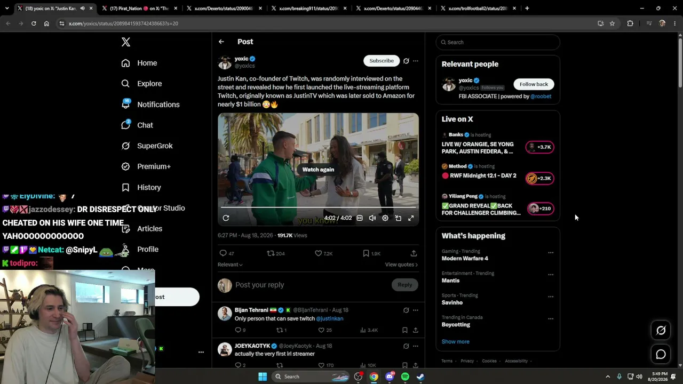This screenshot has height=384, width=683.
Task: Click the X logo in the sidebar
Action: (126, 42)
